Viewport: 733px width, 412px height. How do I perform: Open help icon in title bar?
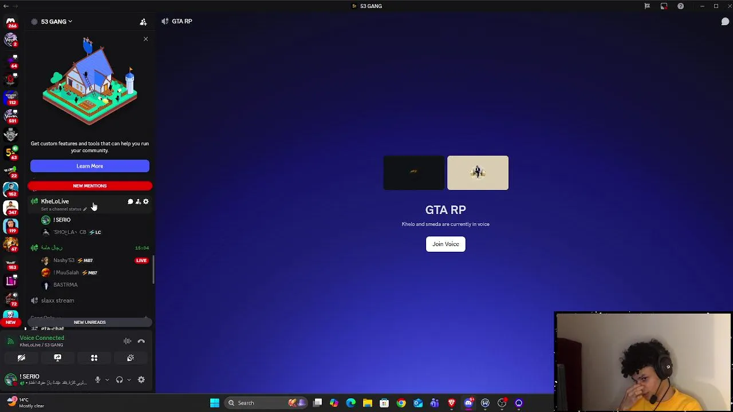680,6
